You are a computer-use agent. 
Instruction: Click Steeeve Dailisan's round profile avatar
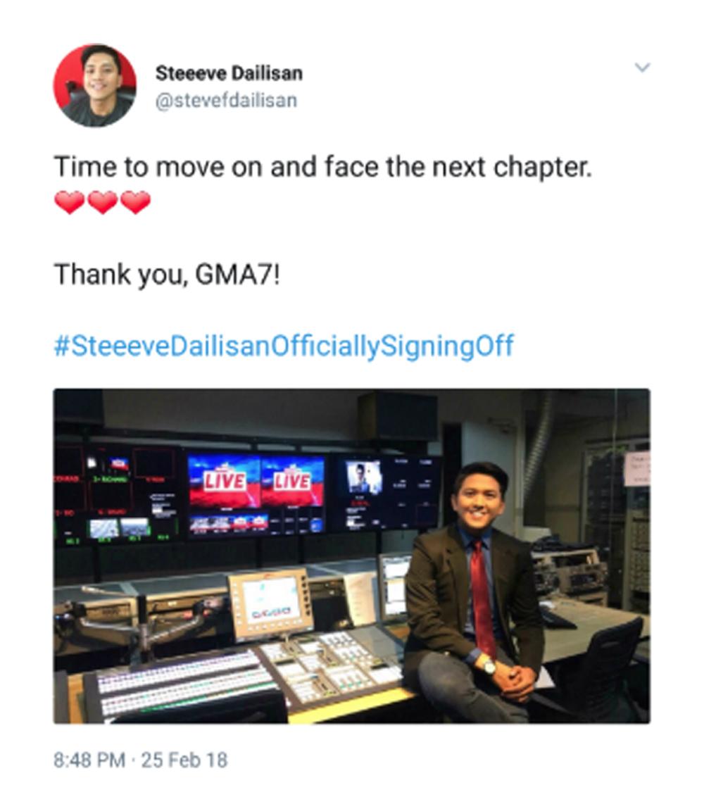click(94, 85)
